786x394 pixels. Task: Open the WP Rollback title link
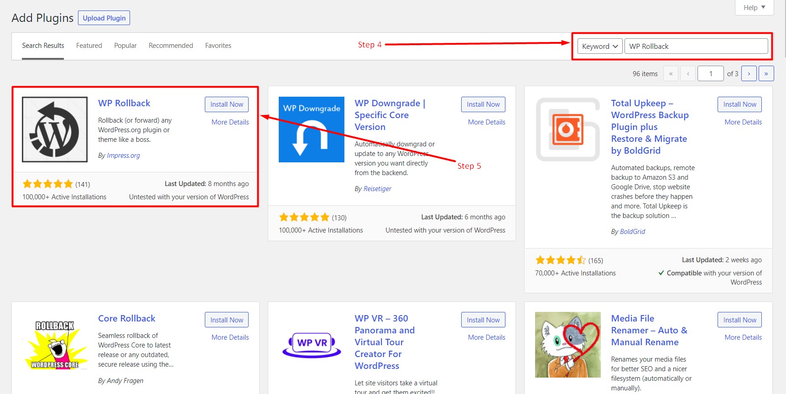124,103
